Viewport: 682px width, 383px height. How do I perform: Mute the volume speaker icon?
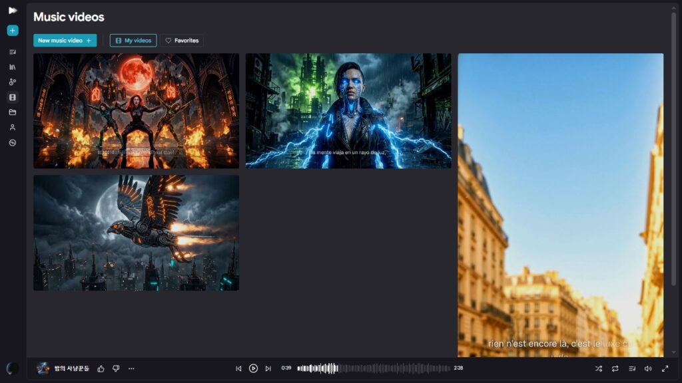coord(648,368)
